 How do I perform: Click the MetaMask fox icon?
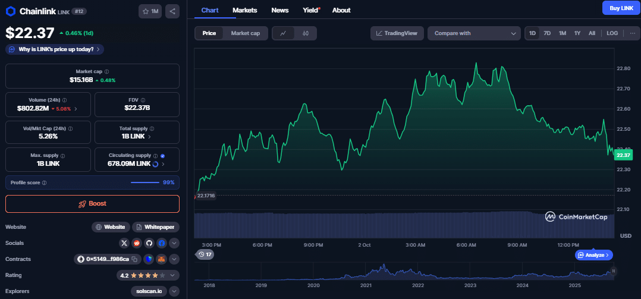[162, 259]
